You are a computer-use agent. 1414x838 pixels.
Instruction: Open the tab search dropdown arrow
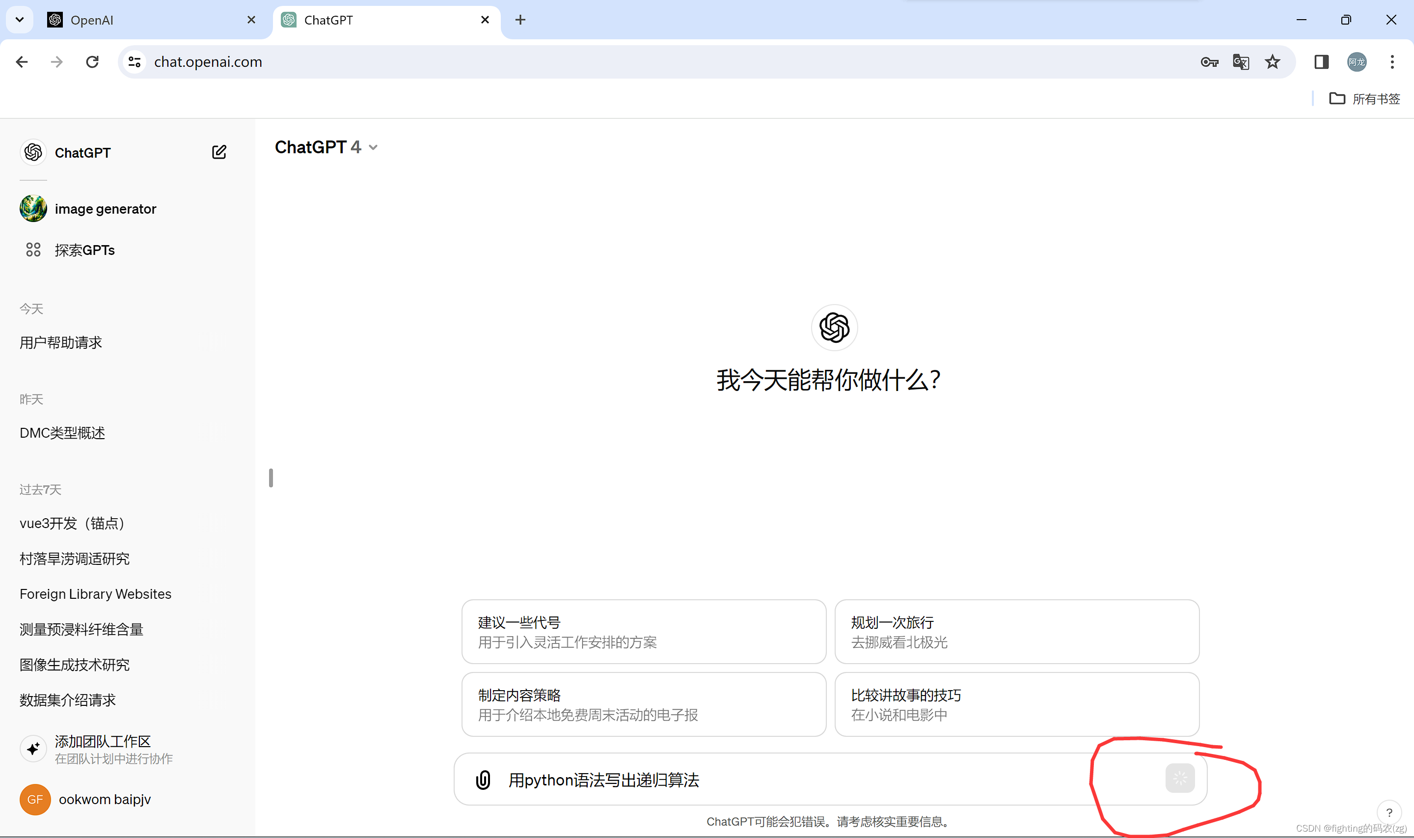19,19
